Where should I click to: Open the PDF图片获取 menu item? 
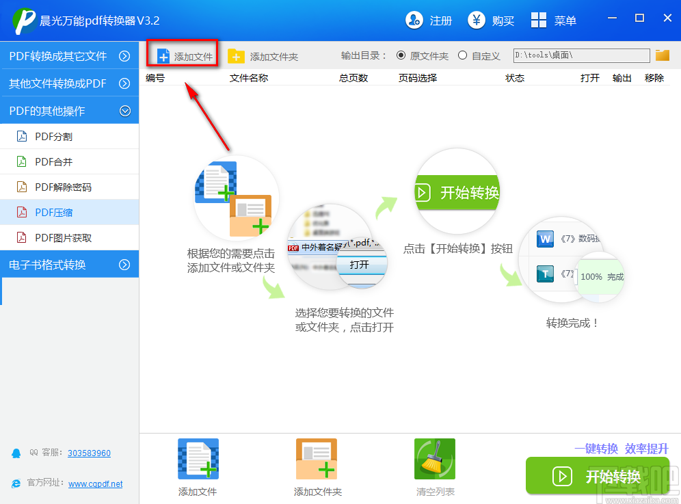click(70, 238)
